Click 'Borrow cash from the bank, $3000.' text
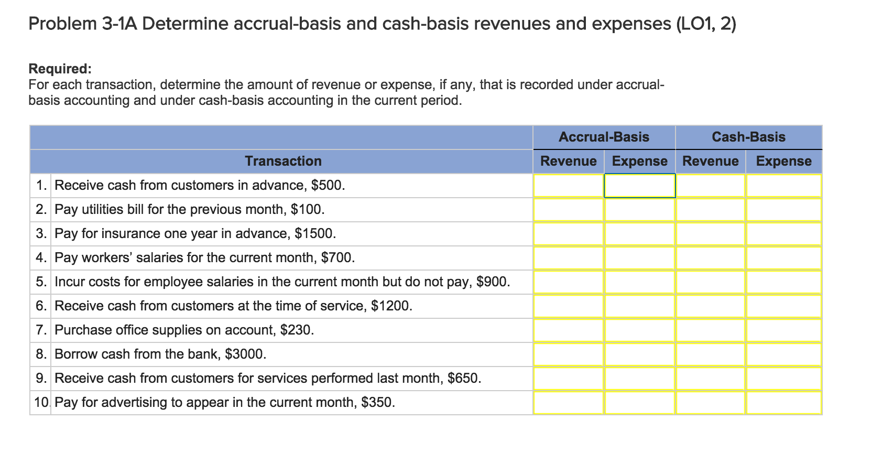Screen dimensions: 893x452 tap(160, 354)
